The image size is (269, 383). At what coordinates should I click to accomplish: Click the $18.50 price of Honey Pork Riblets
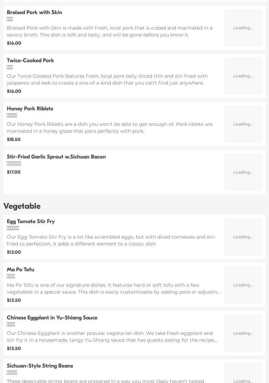point(14,140)
